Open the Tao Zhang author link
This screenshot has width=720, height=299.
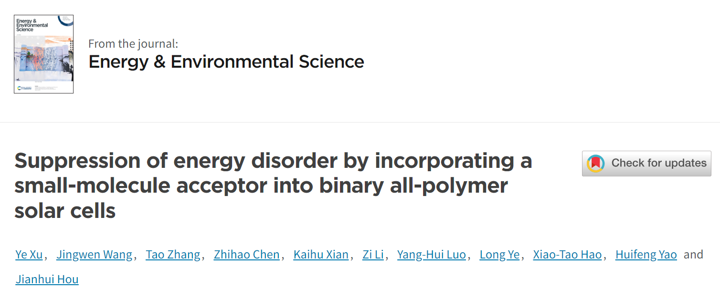tap(173, 255)
